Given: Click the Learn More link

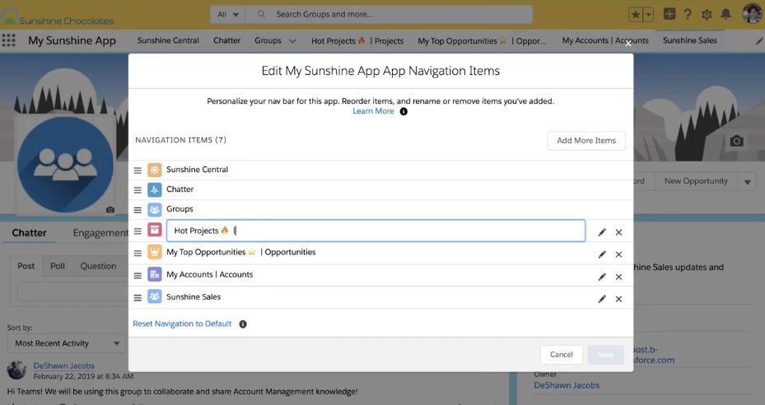Looking at the screenshot, I should [373, 111].
